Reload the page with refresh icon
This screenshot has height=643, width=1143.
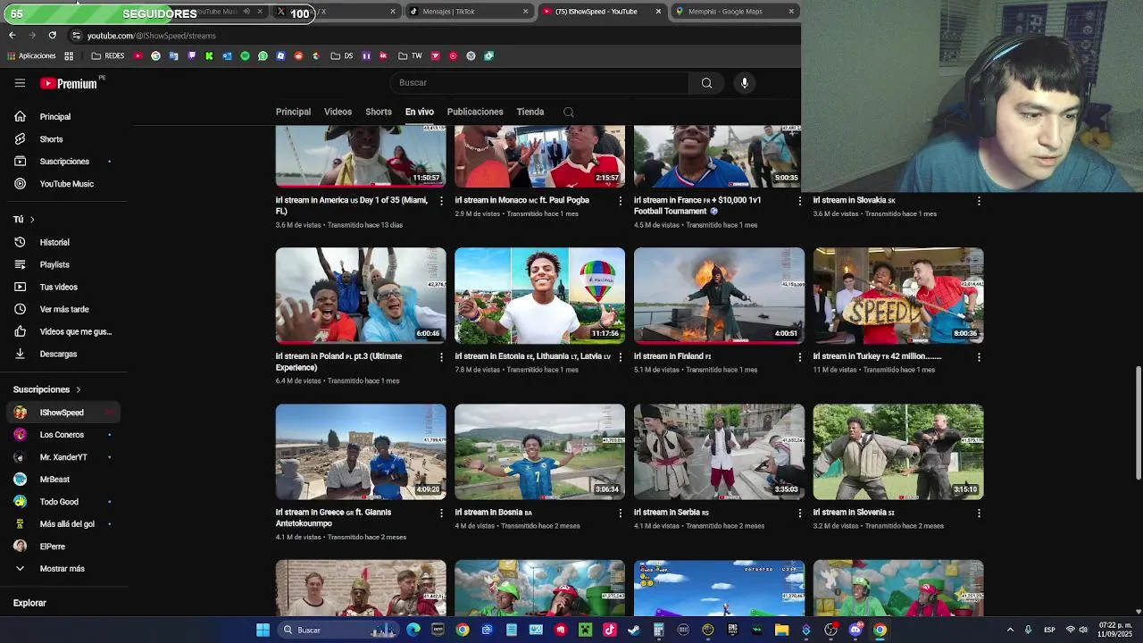(x=52, y=35)
